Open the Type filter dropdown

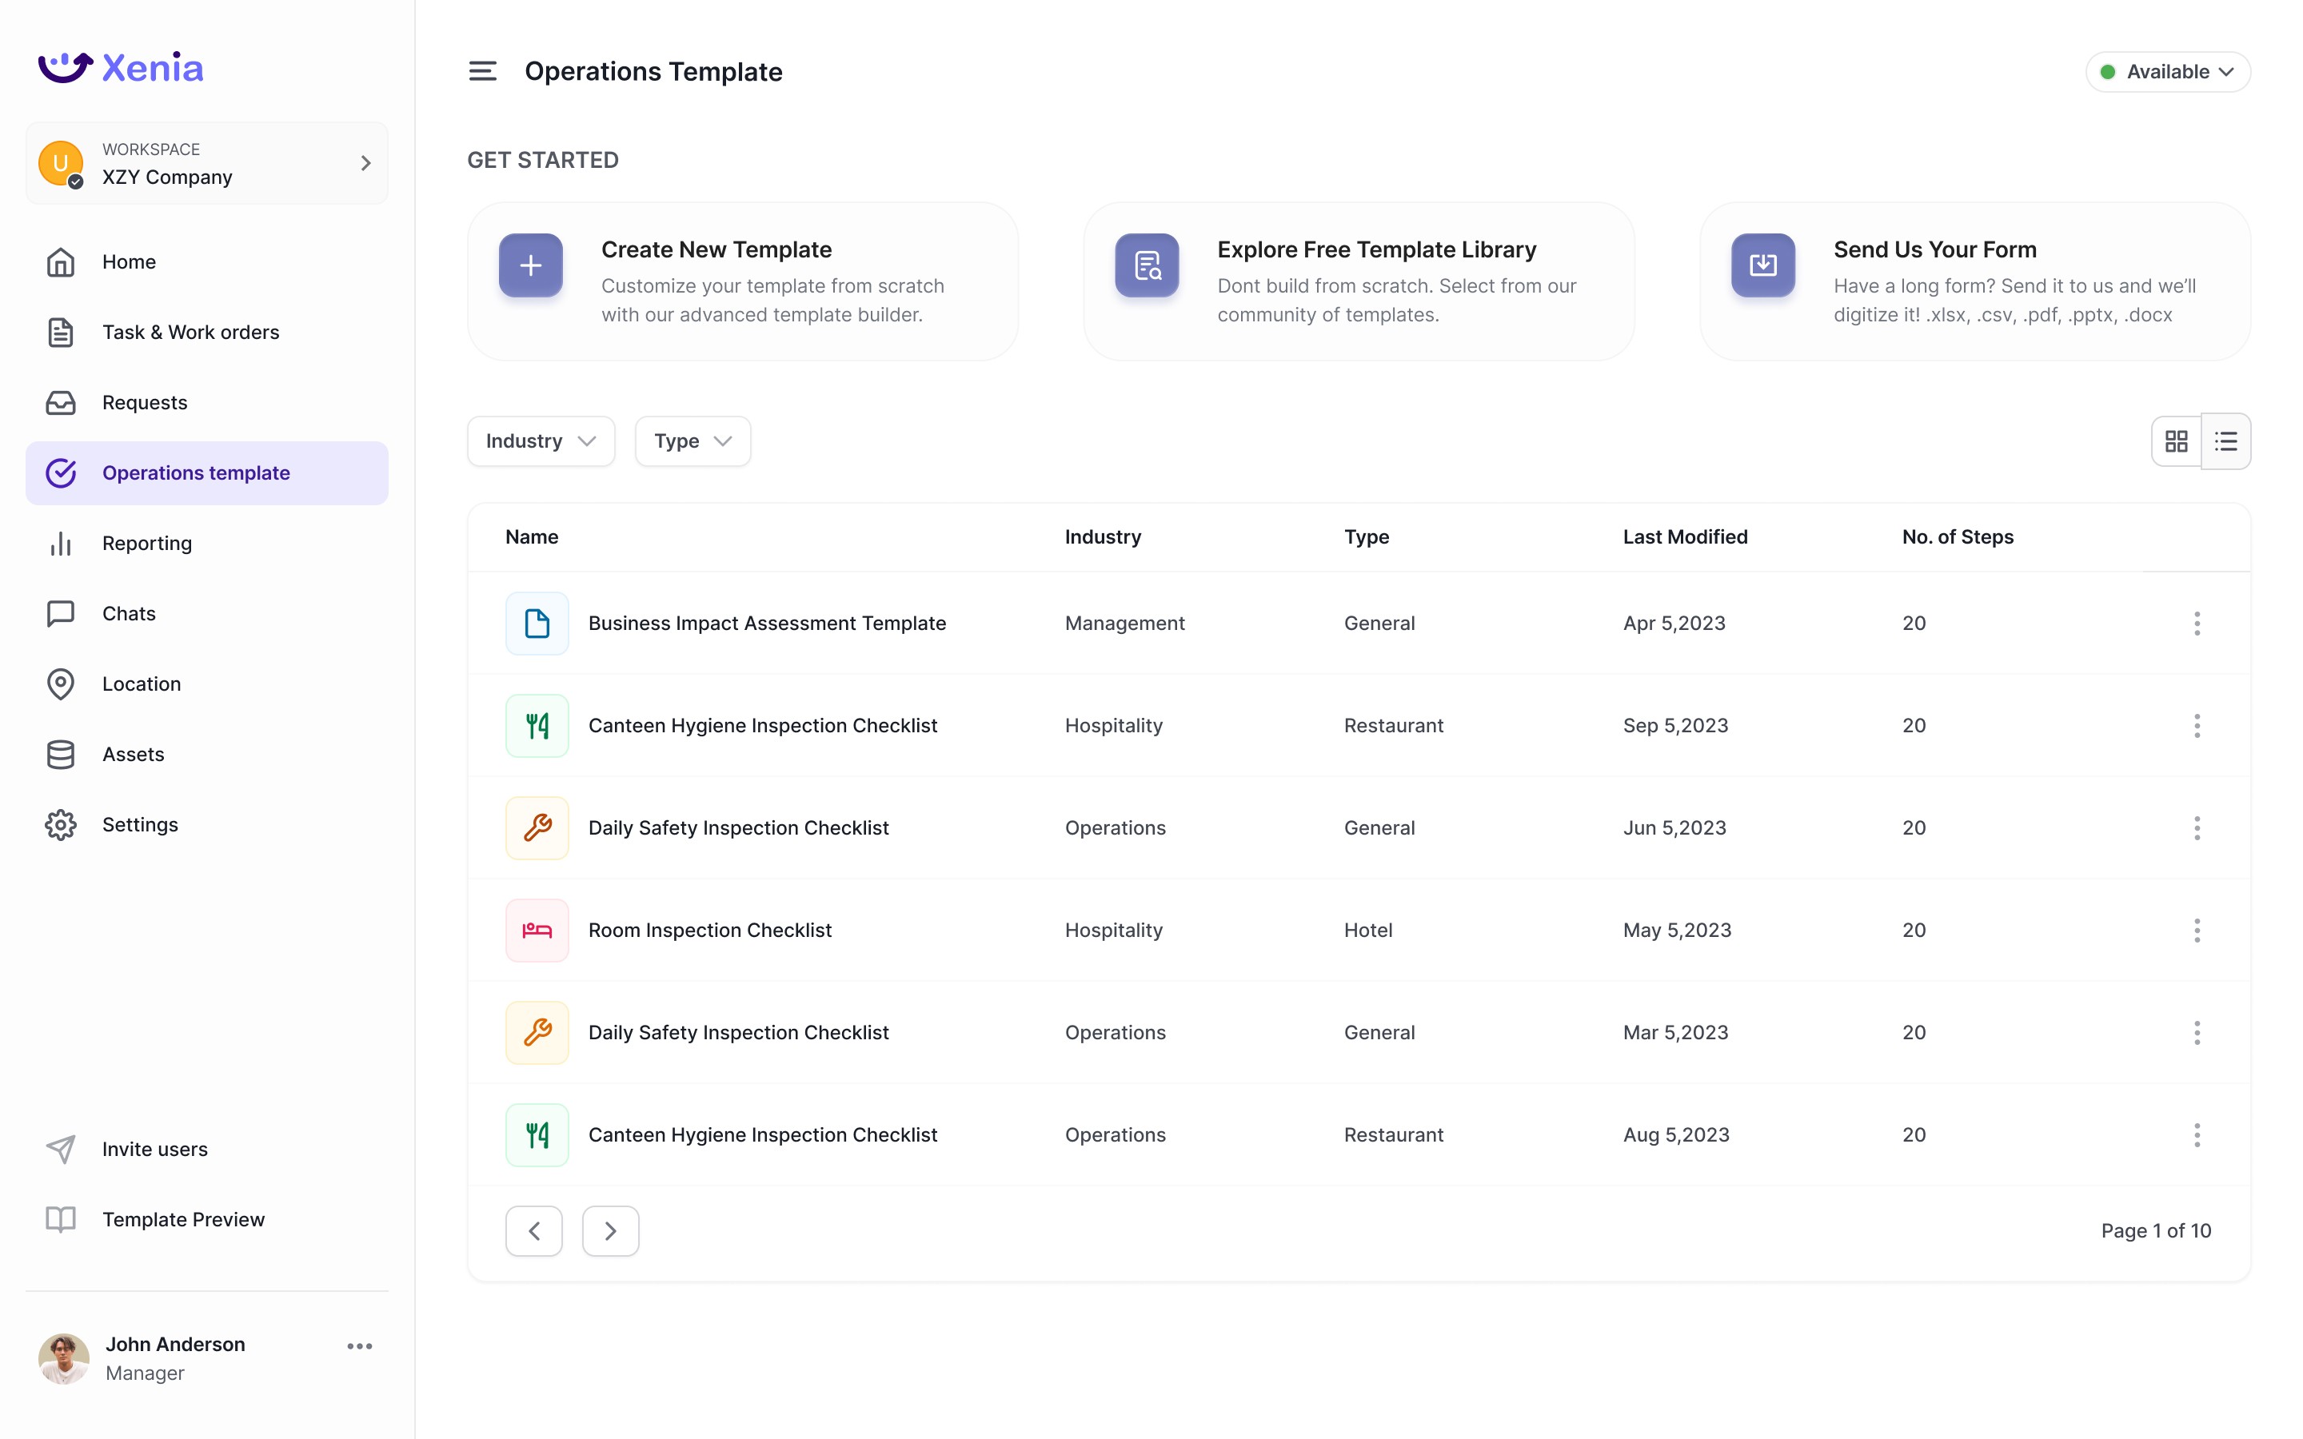692,441
